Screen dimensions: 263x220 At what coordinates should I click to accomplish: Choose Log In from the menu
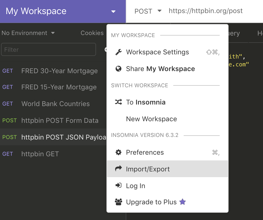[x=168, y=186]
